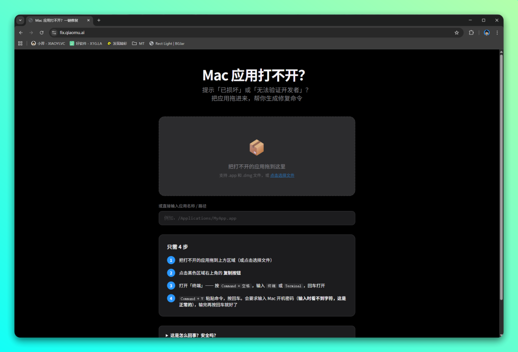Click the site info icon in address bar
Screen dimensions: 518x352
click(54, 33)
